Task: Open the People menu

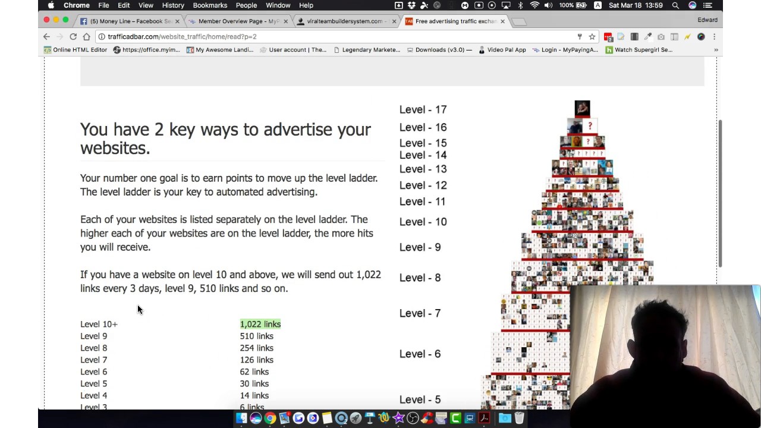Action: [x=246, y=5]
